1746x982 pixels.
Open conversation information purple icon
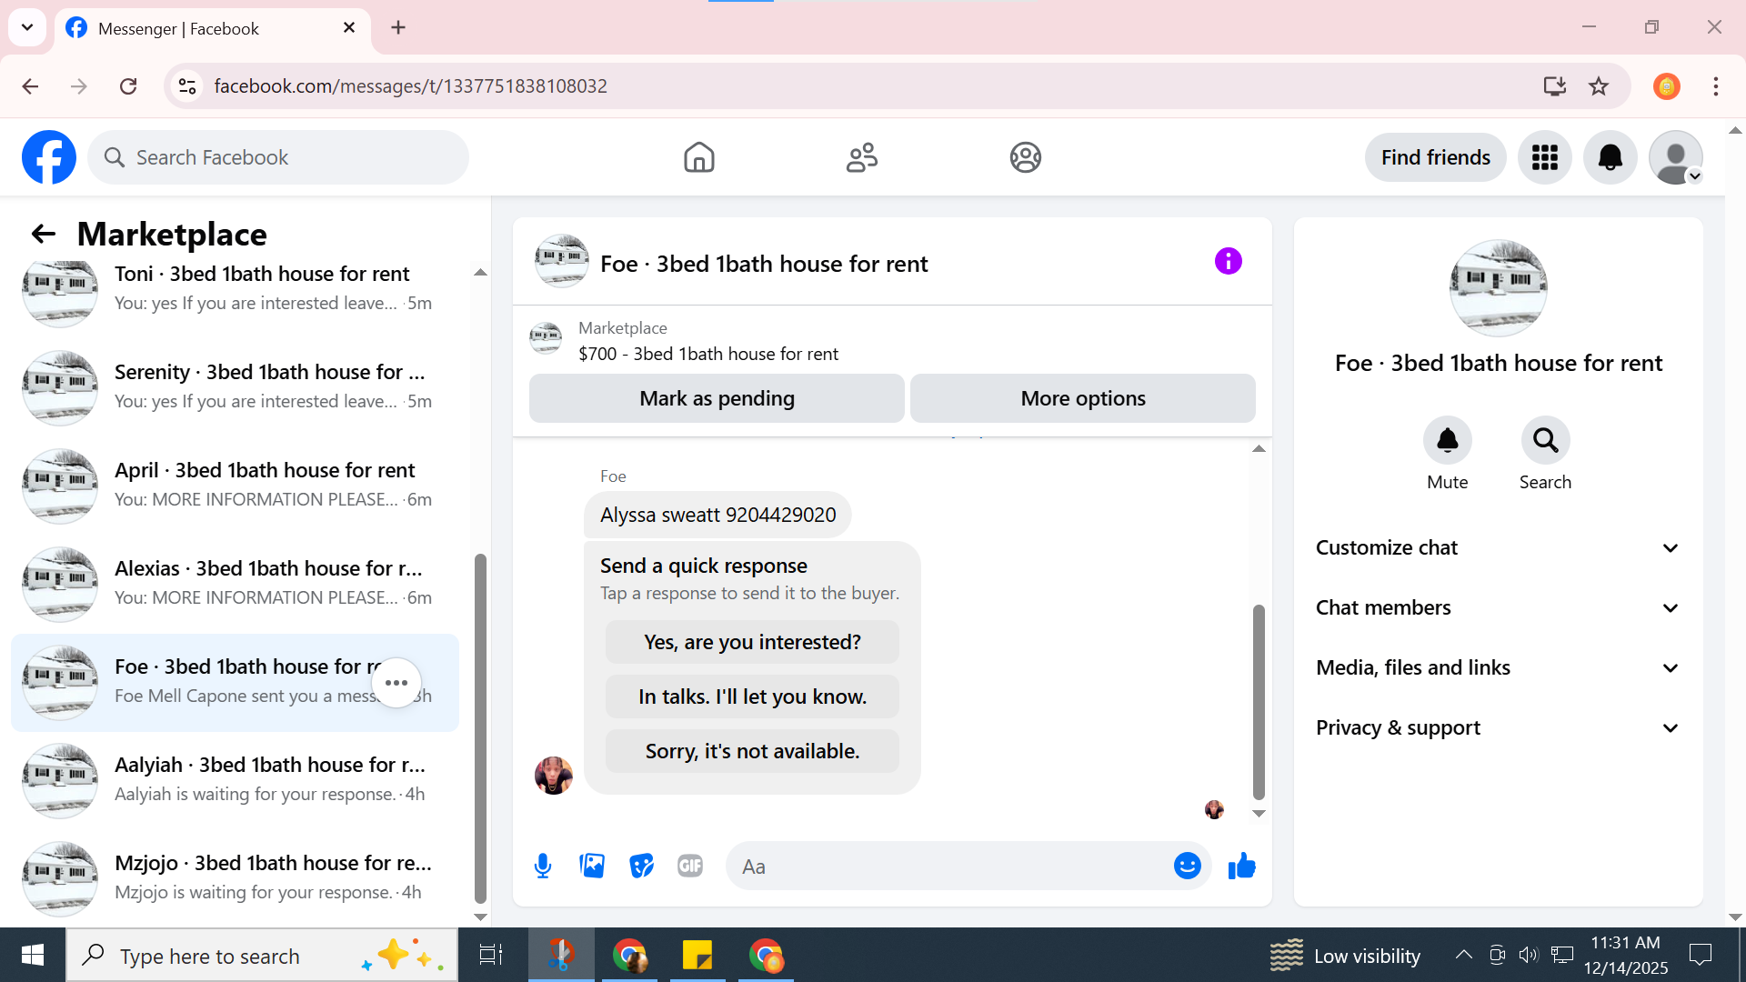pyautogui.click(x=1228, y=262)
